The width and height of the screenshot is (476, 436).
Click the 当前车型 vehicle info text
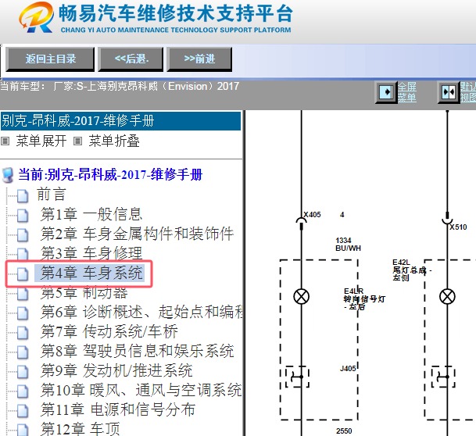click(x=120, y=86)
